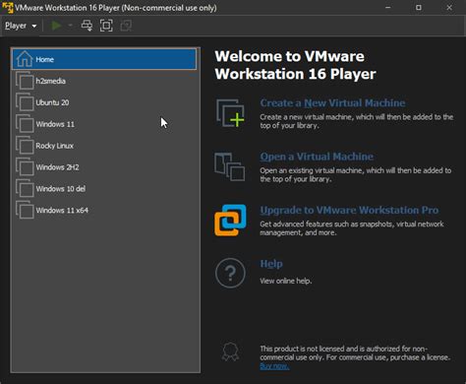Screen dimensions: 466x384
Task: Maximize the VMware Player window
Action: [x=419, y=8]
